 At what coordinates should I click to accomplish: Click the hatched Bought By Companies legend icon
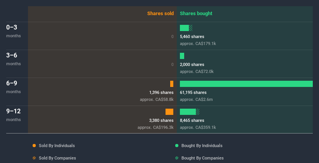pyautogui.click(x=177, y=158)
